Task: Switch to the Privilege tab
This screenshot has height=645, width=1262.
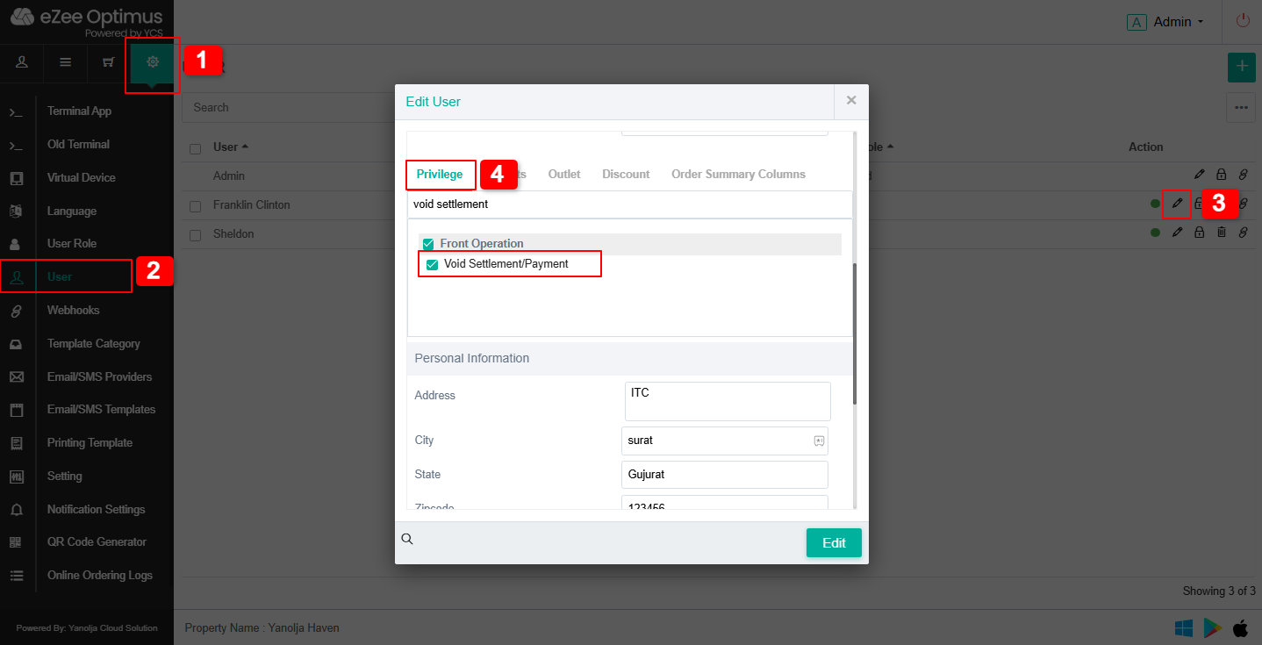Action: pyautogui.click(x=440, y=174)
